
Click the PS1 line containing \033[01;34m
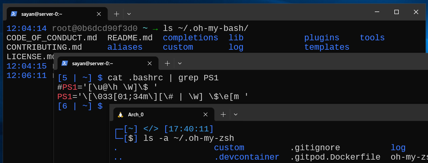point(153,97)
